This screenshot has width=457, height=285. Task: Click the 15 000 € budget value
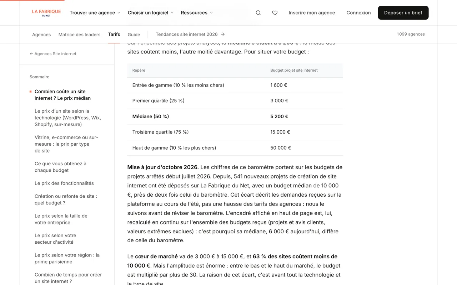(280, 132)
